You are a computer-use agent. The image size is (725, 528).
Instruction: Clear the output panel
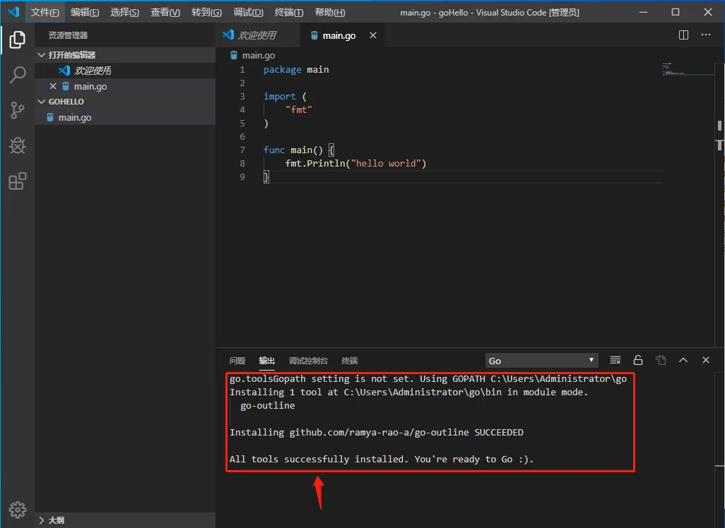(x=615, y=360)
